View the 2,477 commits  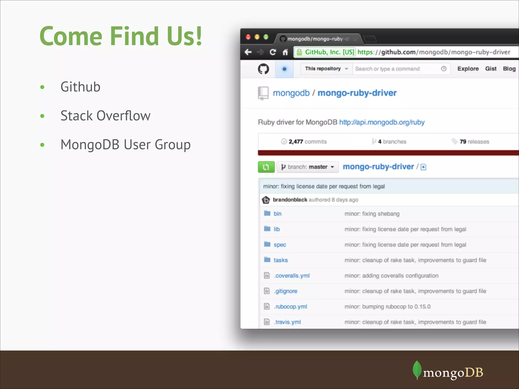304,142
